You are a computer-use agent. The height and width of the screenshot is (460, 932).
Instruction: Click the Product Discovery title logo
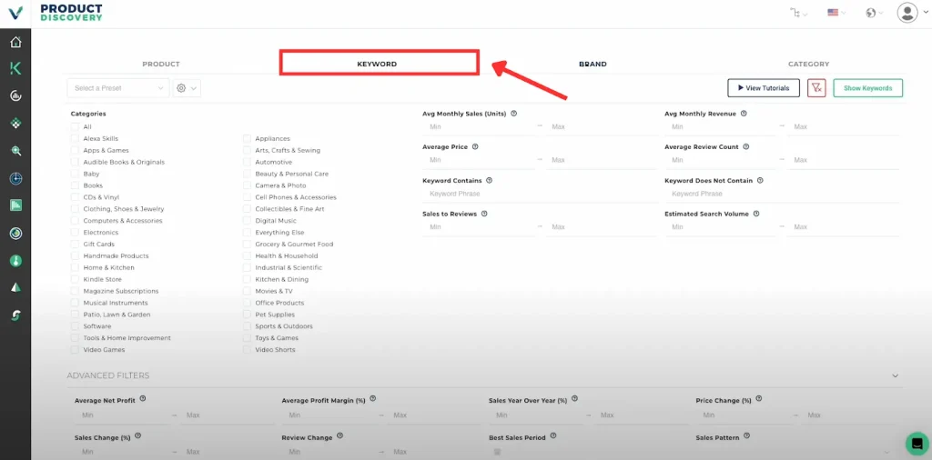[x=71, y=13]
